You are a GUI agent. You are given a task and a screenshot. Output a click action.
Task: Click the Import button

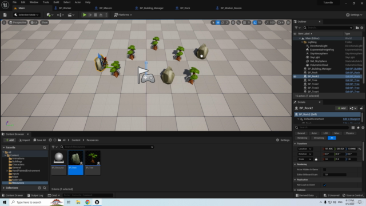24,140
